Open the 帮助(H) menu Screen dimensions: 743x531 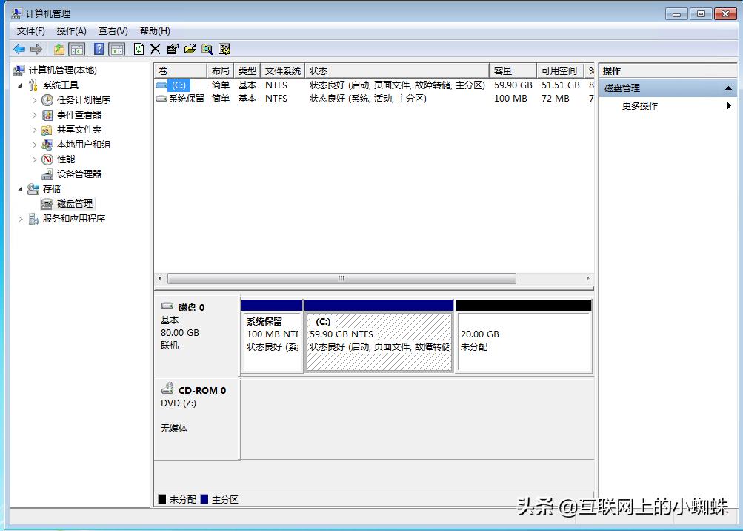point(155,31)
